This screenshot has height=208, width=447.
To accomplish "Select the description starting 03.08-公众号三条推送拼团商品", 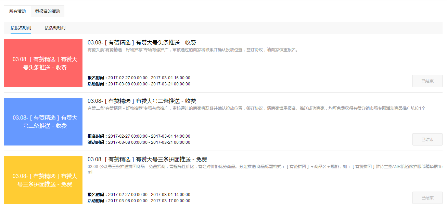I will point(265,169).
